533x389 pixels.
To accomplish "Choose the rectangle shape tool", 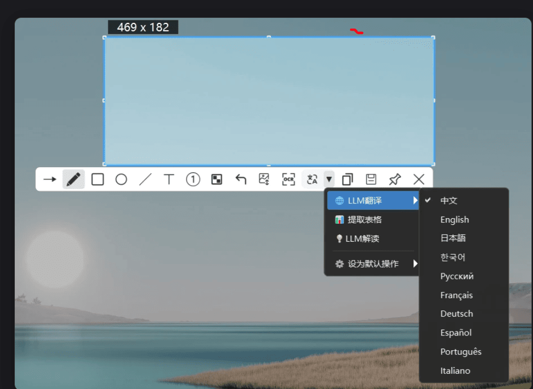I will tap(98, 179).
